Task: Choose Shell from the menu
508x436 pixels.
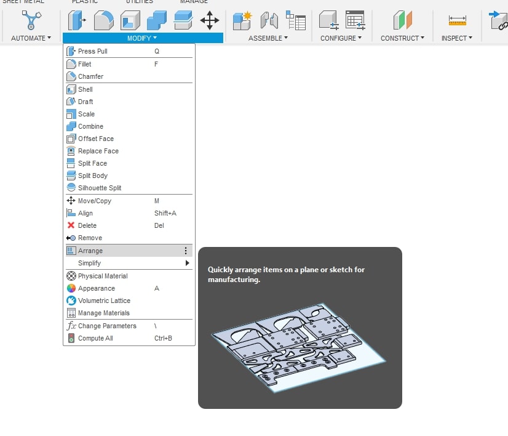Action: click(129, 89)
